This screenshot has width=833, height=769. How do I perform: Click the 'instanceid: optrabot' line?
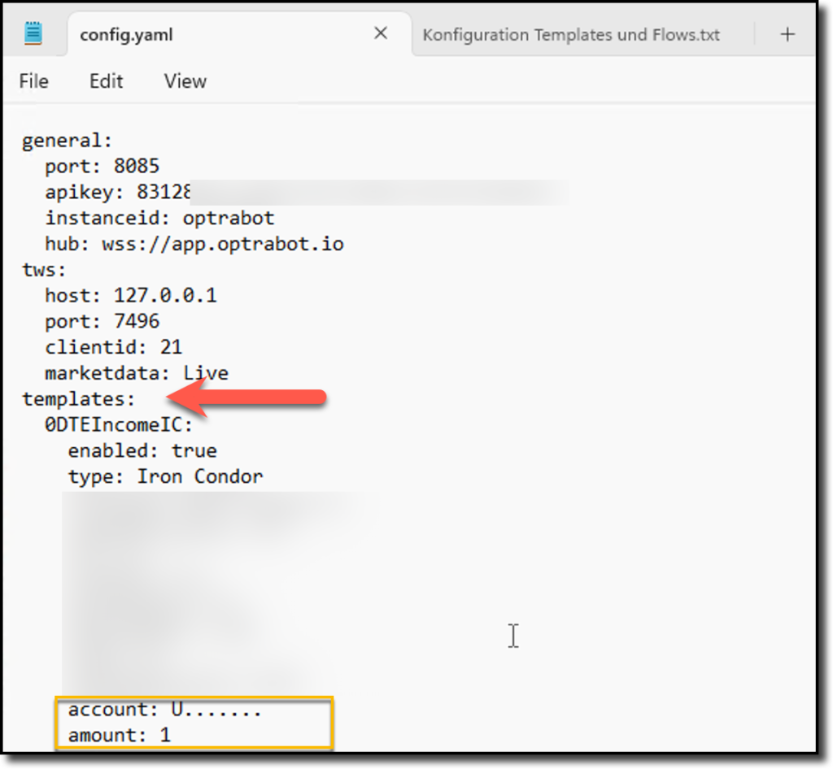coord(159,219)
